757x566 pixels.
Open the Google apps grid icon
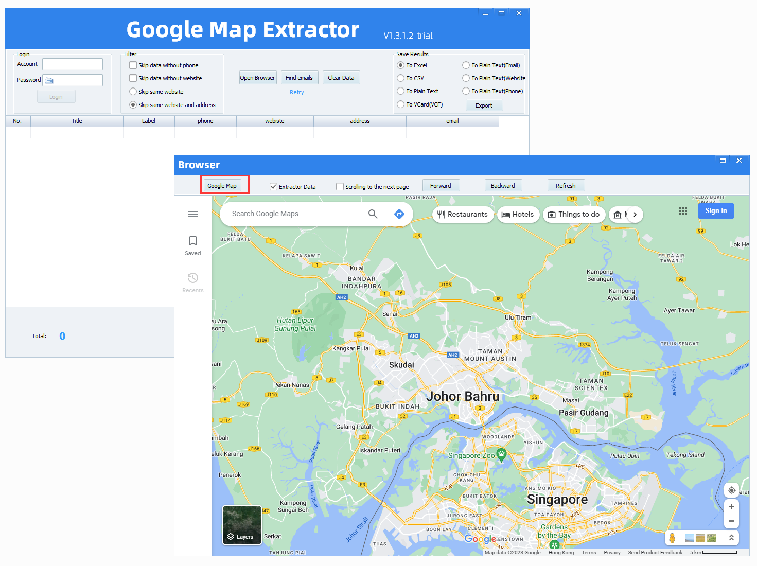coord(683,211)
